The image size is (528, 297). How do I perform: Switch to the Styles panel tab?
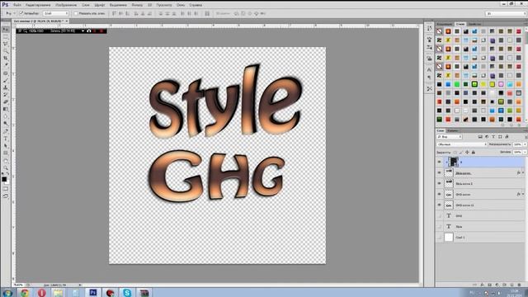tap(460, 24)
